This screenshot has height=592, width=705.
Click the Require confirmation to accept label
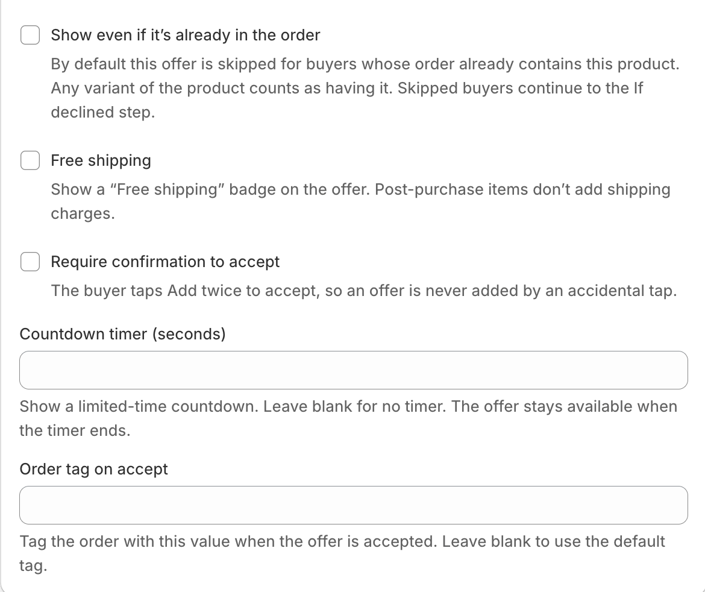[165, 262]
